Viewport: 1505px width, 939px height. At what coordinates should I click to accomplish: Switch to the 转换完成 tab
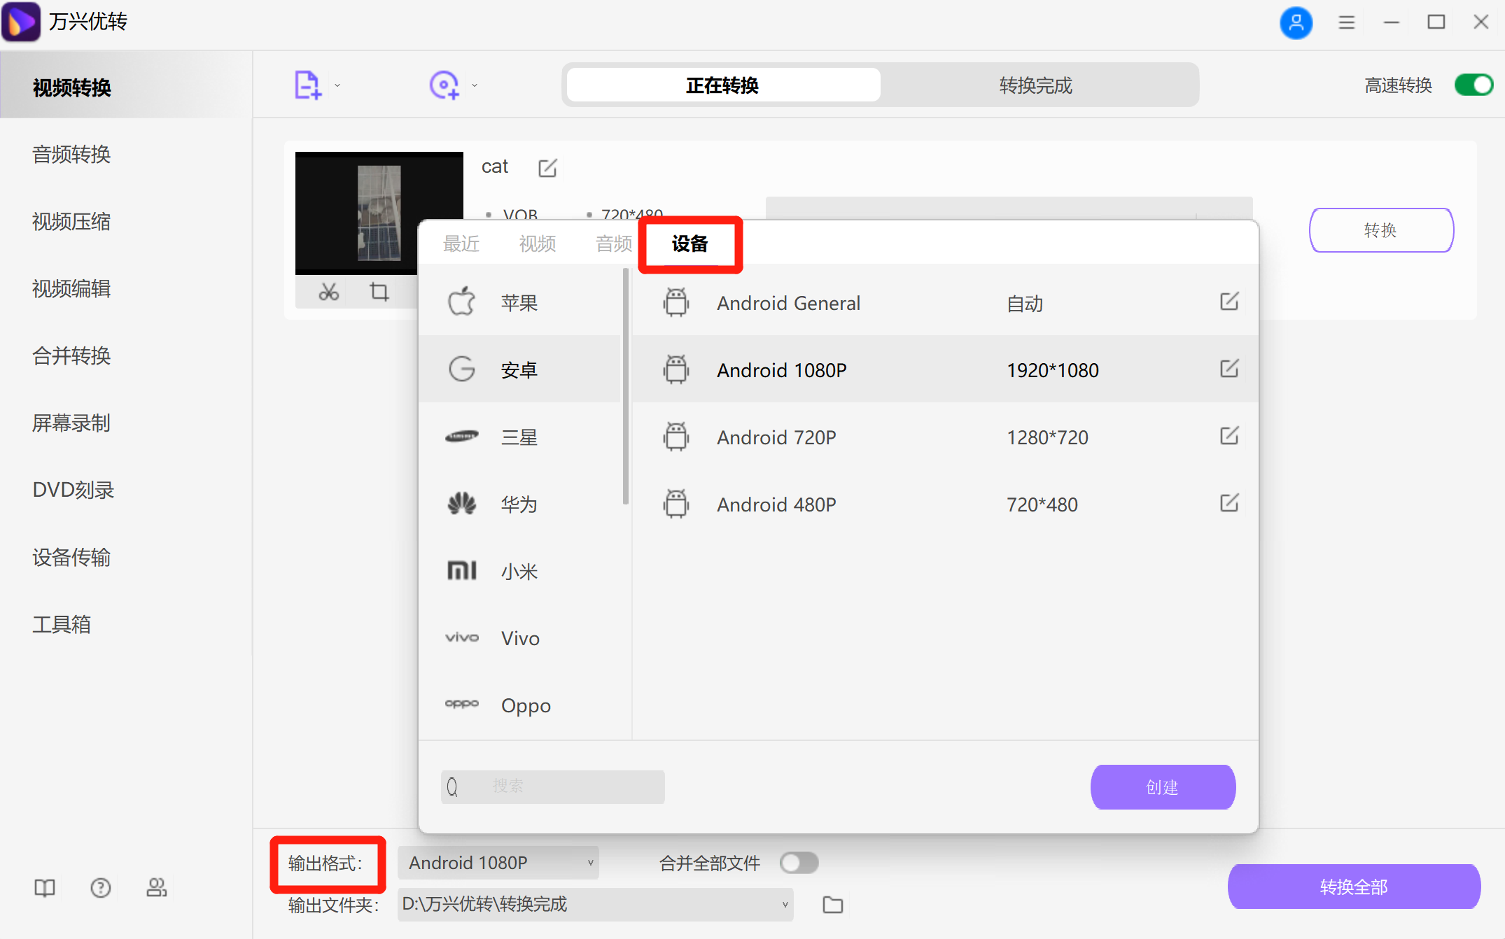click(x=1035, y=85)
